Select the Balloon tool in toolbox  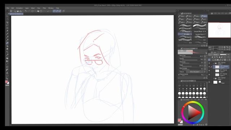pos(7,76)
